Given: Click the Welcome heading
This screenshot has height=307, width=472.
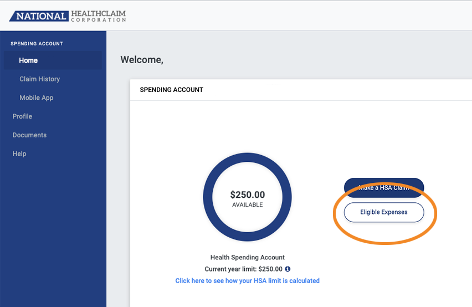Looking at the screenshot, I should (x=142, y=60).
